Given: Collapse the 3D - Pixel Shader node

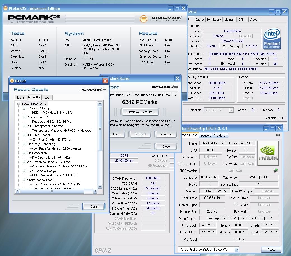Looking at the screenshot, I should (x=24, y=135).
